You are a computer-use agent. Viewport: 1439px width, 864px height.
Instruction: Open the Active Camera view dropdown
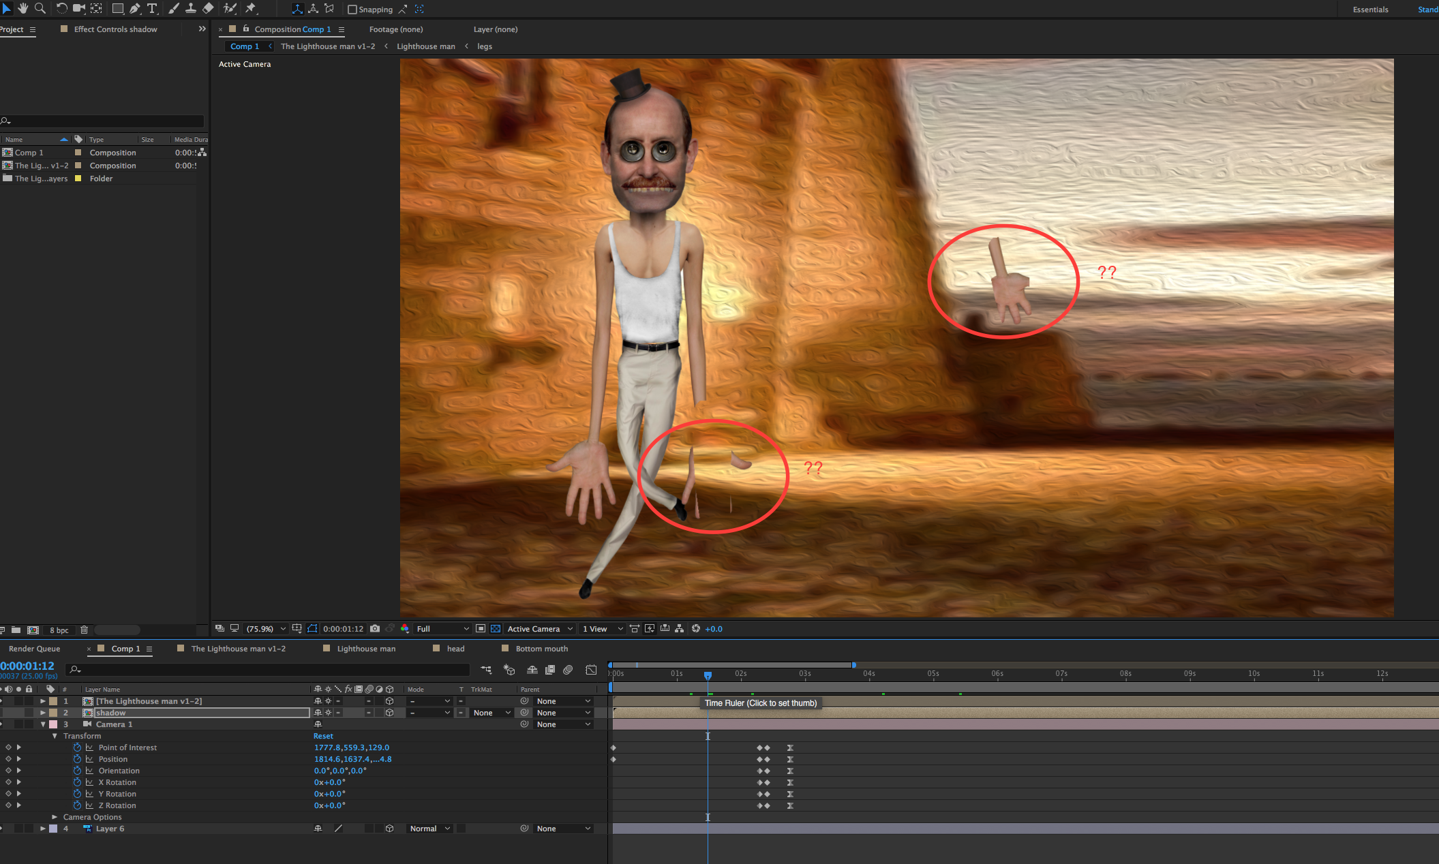coord(540,628)
